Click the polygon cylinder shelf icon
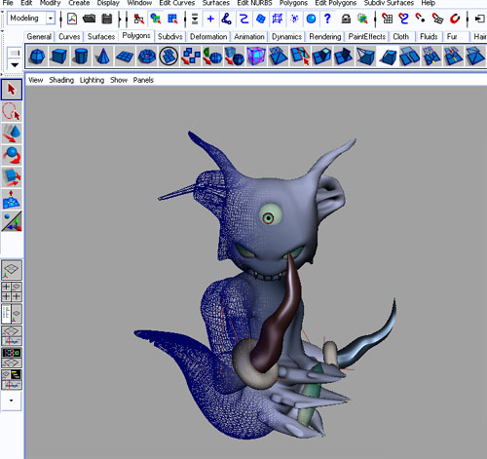The width and height of the screenshot is (487, 459). coord(81,57)
